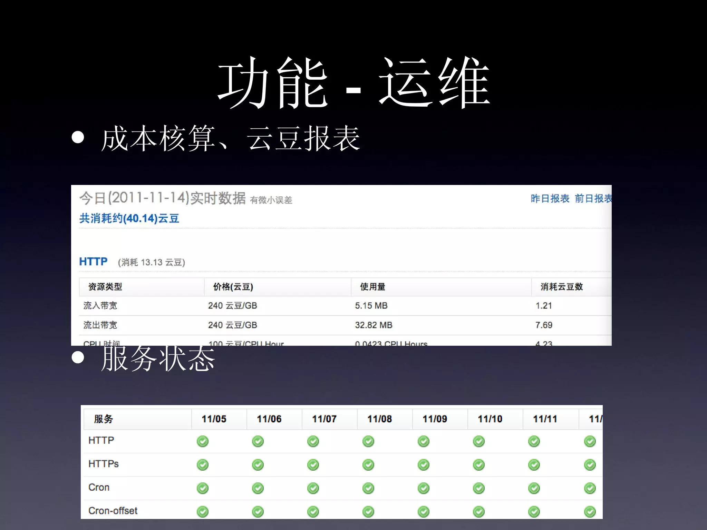Click HTTPs status check icon for 11/10
Screen dimensions: 707x530
479,465
